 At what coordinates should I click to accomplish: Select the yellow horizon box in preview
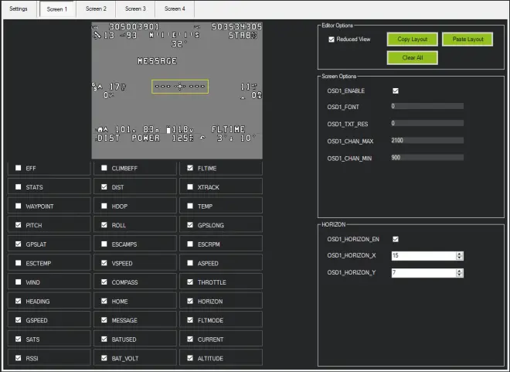coord(180,87)
